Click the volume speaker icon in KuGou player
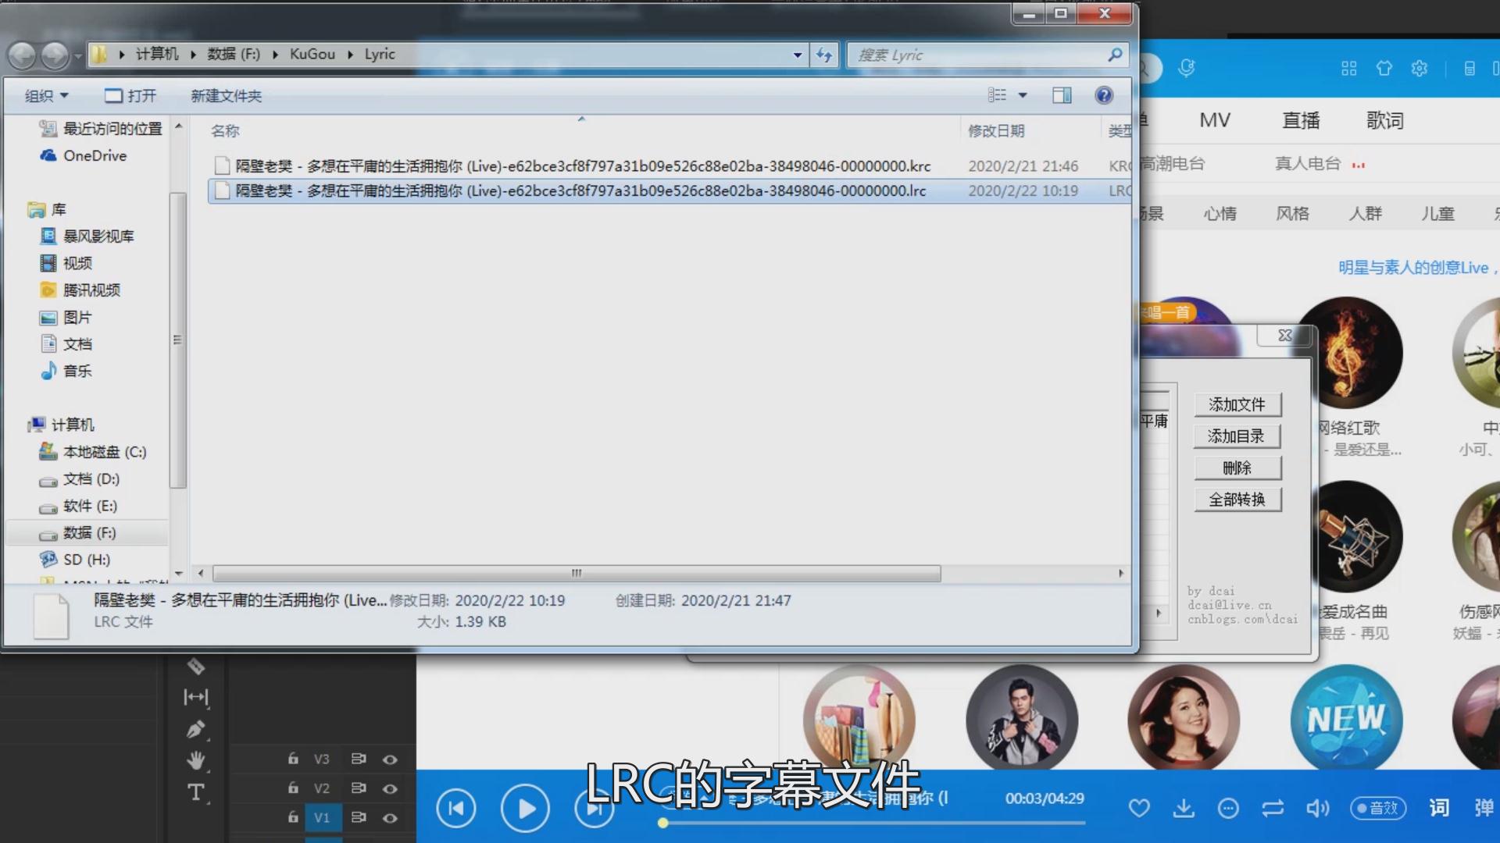This screenshot has width=1500, height=843. click(1317, 808)
